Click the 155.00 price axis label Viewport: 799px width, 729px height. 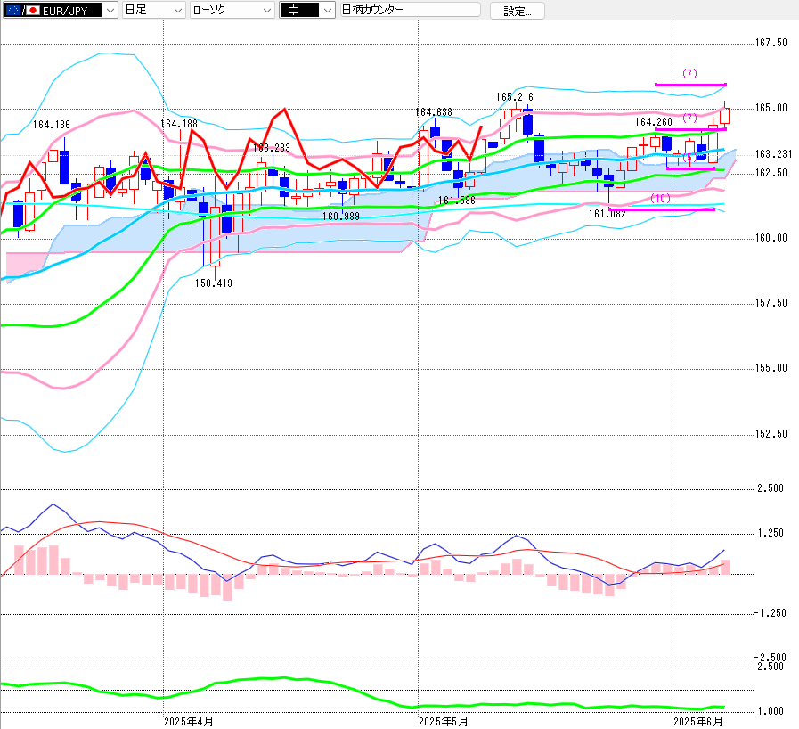(x=771, y=368)
